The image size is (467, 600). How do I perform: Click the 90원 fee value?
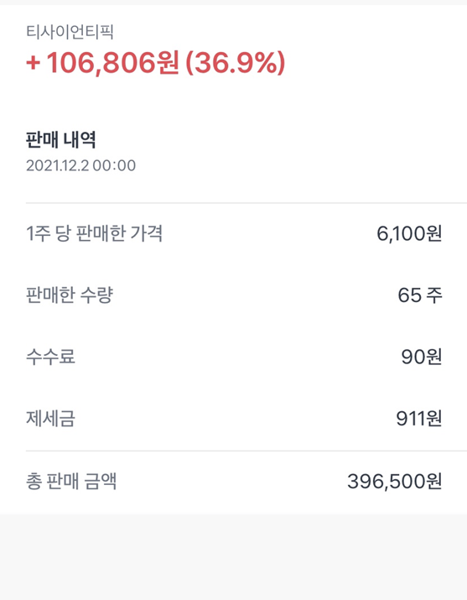[x=422, y=357]
